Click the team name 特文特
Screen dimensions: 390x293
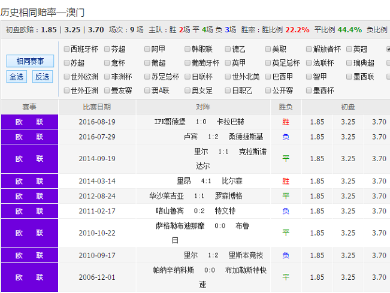(x=225, y=211)
